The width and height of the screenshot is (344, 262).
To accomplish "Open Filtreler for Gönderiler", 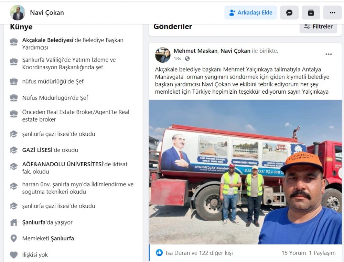I will click(318, 27).
